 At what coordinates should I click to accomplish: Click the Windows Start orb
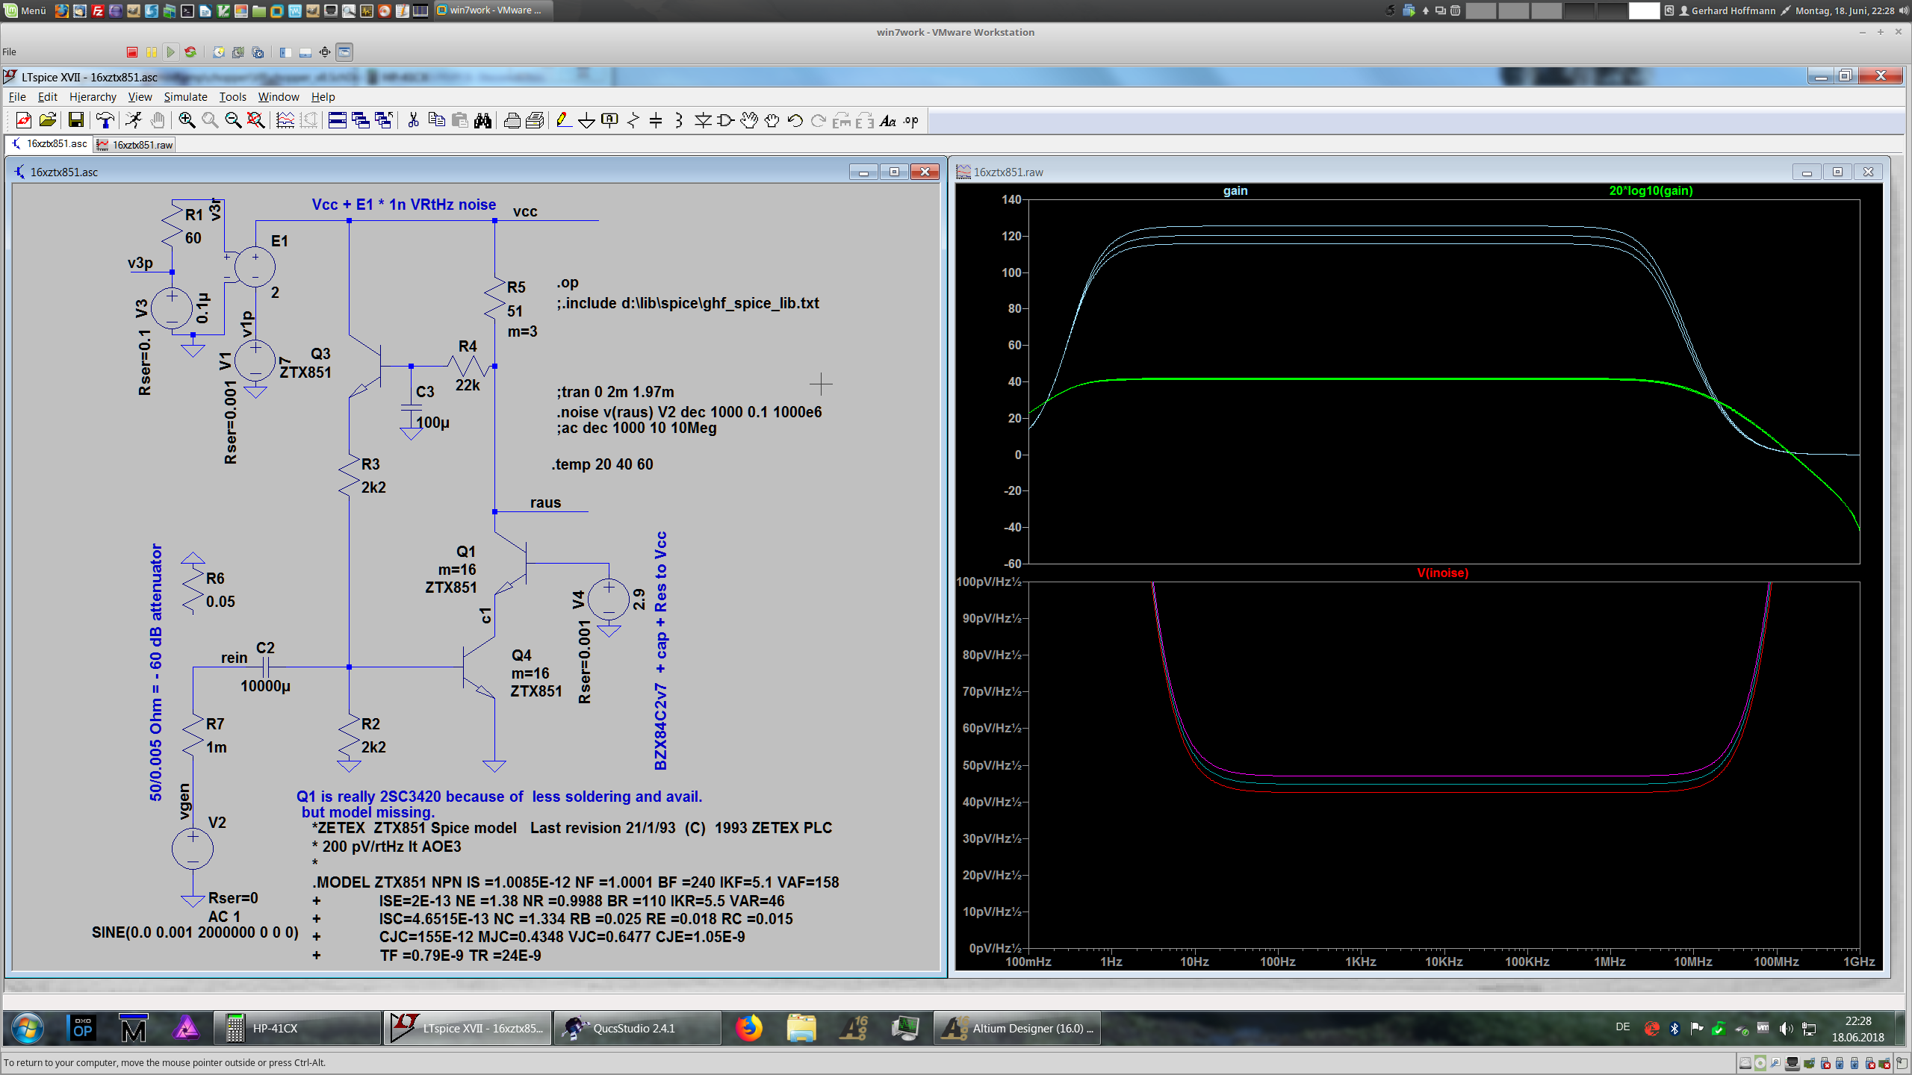point(27,1029)
